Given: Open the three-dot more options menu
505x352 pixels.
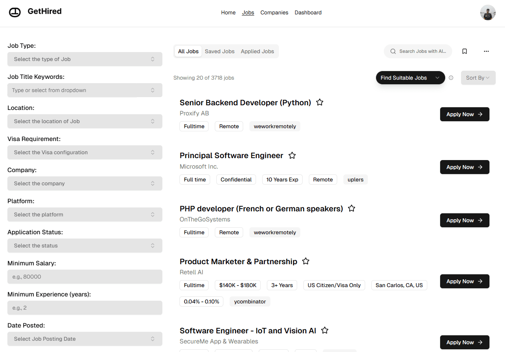Looking at the screenshot, I should coord(486,51).
